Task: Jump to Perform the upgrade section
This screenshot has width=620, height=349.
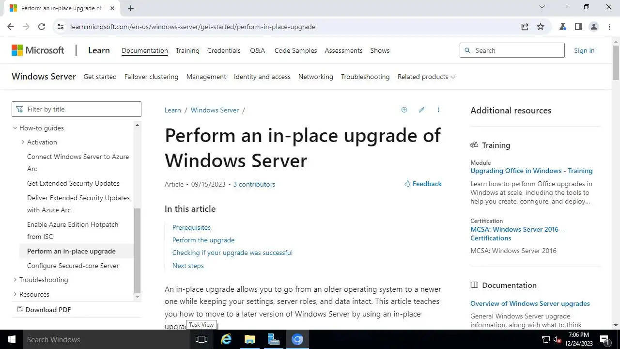Action: (x=203, y=240)
